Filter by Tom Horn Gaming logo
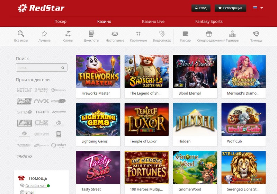This screenshot has height=194, width=277. (59, 145)
